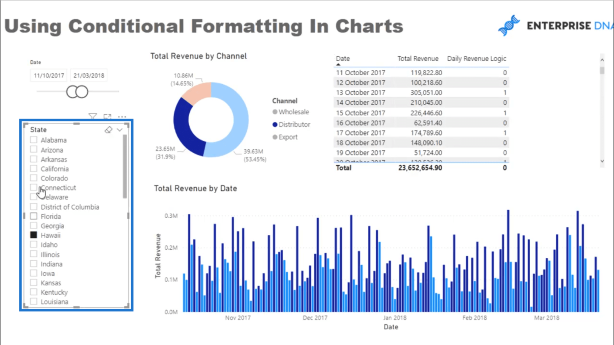Check the Indiana checkbox
The image size is (614, 345).
(x=34, y=264)
